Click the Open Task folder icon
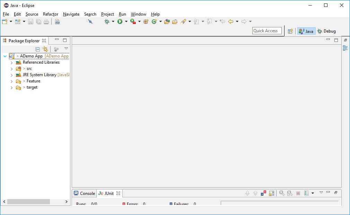Image resolution: width=350 pixels, height=215 pixels. (x=175, y=21)
